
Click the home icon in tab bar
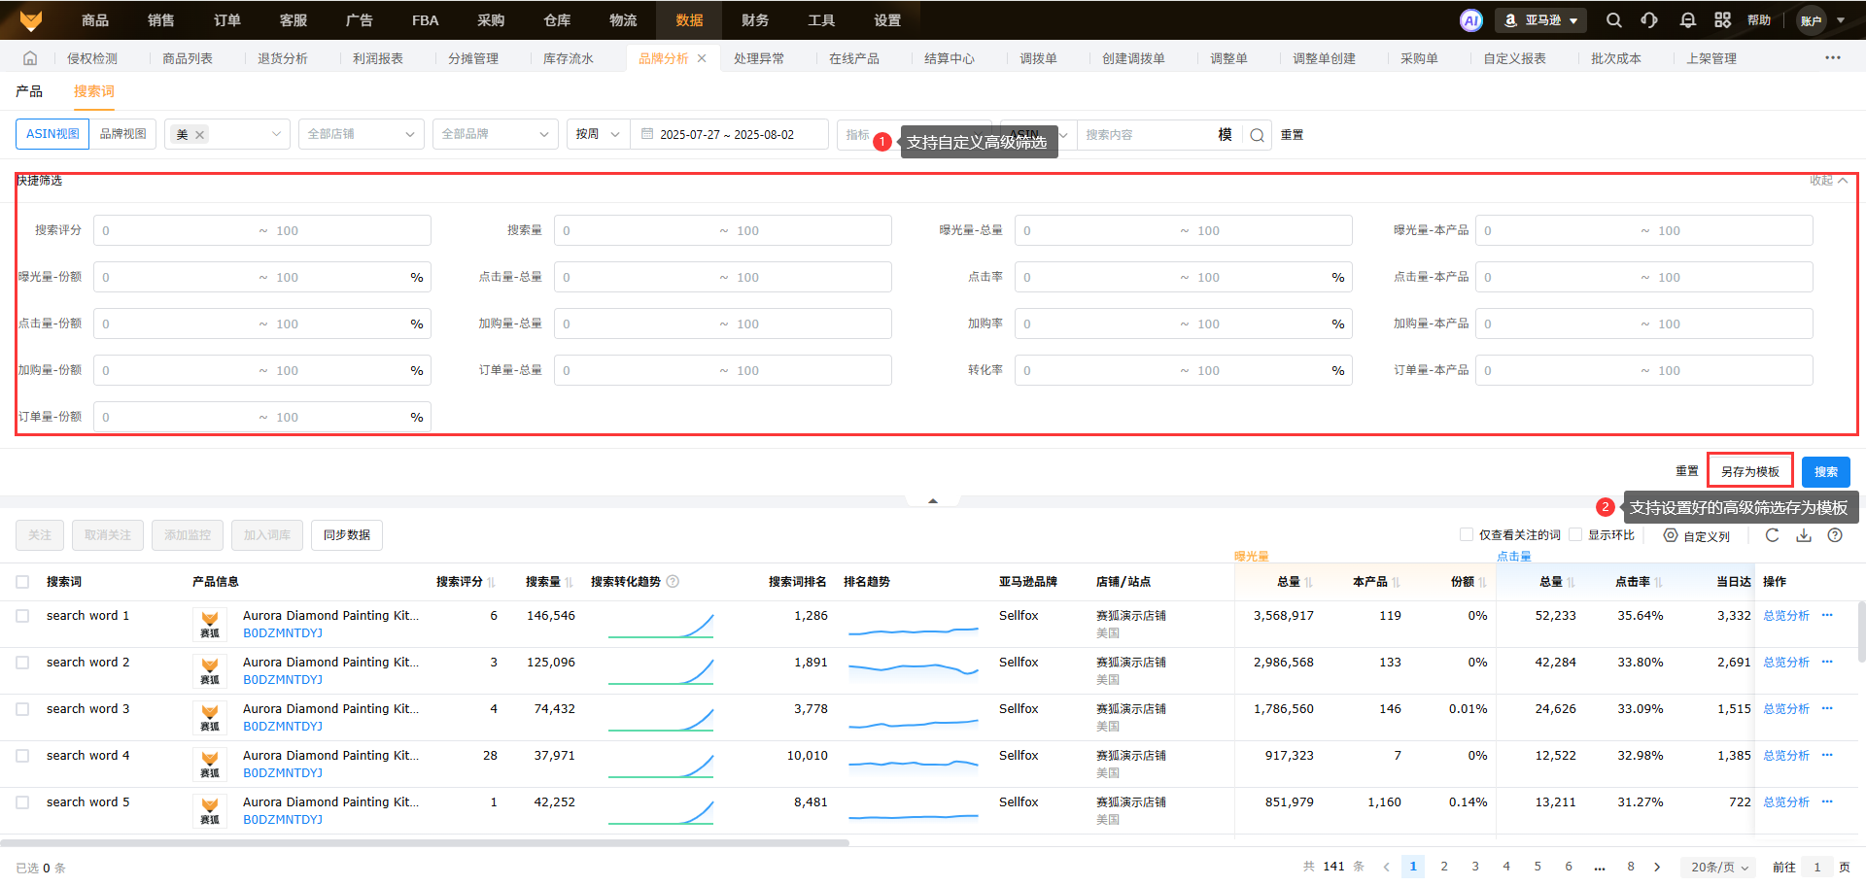pos(30,58)
